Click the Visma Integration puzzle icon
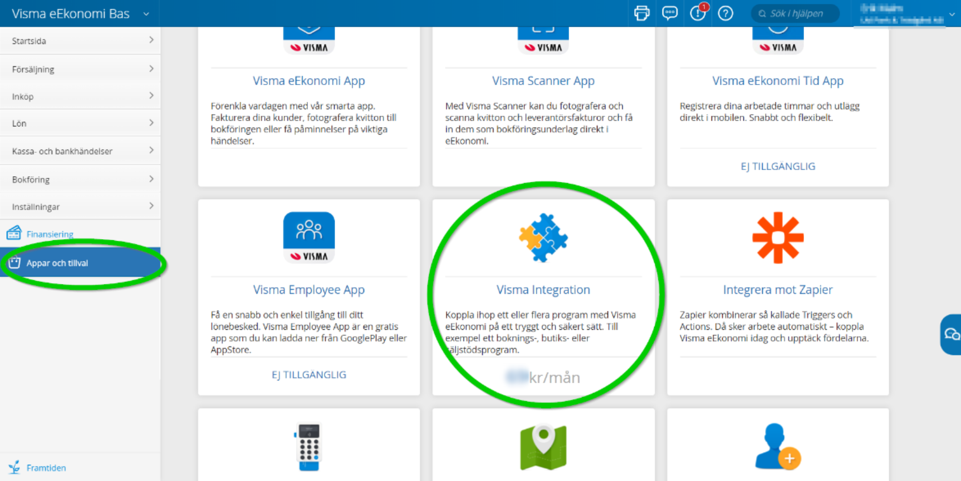The height and width of the screenshot is (481, 961). click(x=543, y=237)
